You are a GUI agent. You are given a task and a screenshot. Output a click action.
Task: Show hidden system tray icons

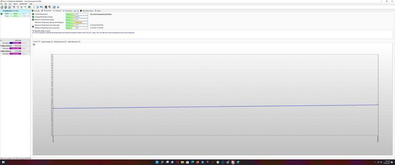point(375,162)
